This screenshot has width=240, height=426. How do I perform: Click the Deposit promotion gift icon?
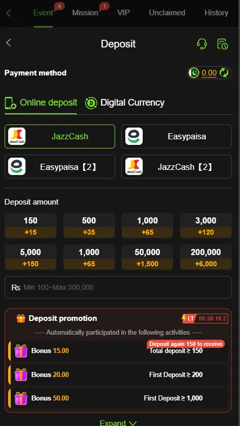click(20, 318)
